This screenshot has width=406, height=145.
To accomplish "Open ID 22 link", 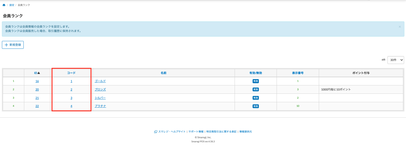I will point(37,106).
